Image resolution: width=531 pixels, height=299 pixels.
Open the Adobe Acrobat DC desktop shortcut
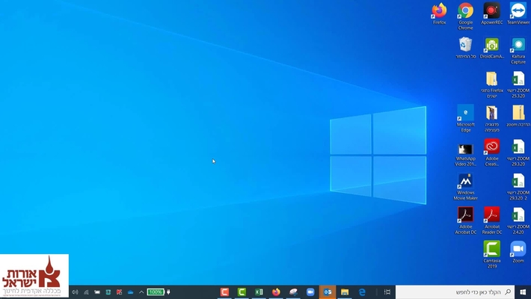pyautogui.click(x=465, y=221)
